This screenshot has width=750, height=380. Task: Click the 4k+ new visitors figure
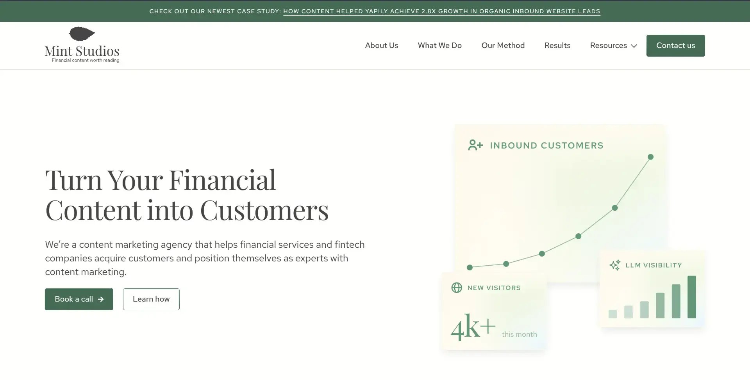[x=473, y=327]
